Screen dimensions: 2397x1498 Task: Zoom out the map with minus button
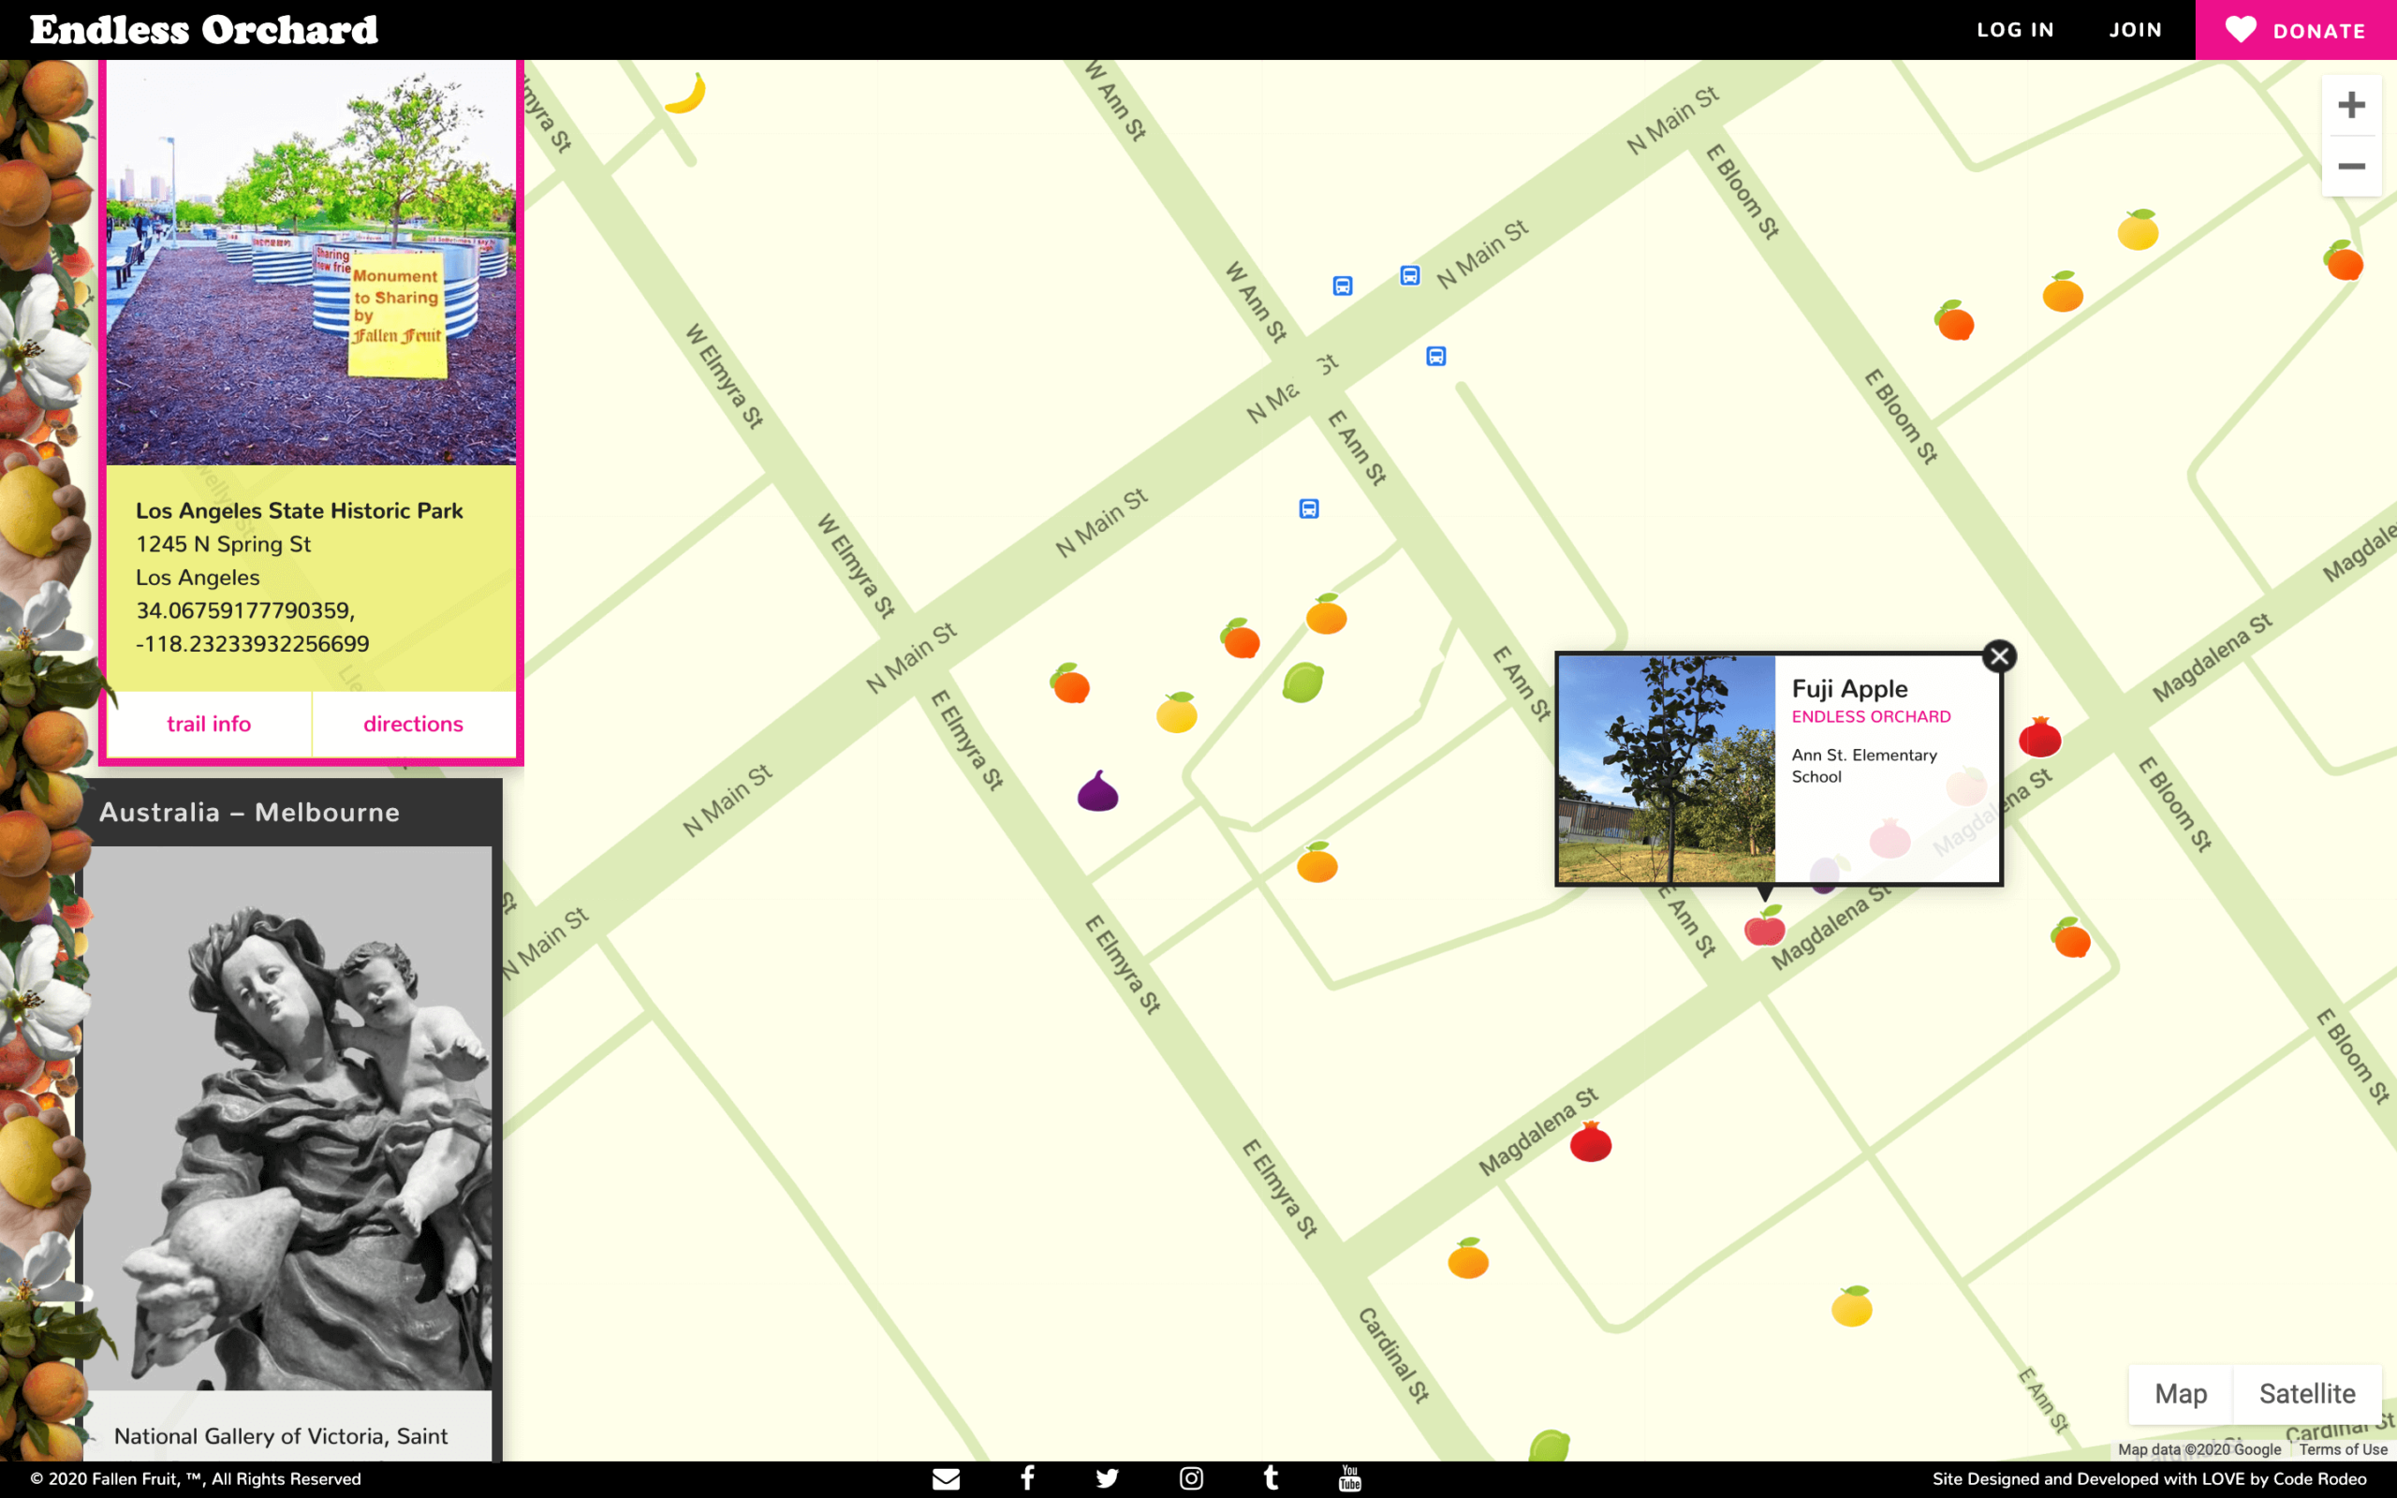coord(2350,167)
